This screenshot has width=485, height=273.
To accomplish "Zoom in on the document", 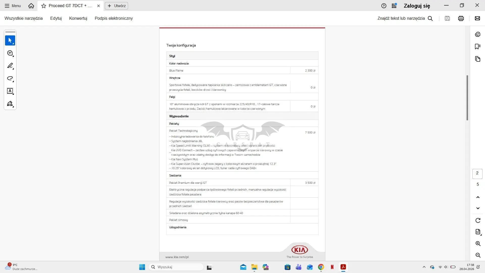I will pos(478,243).
